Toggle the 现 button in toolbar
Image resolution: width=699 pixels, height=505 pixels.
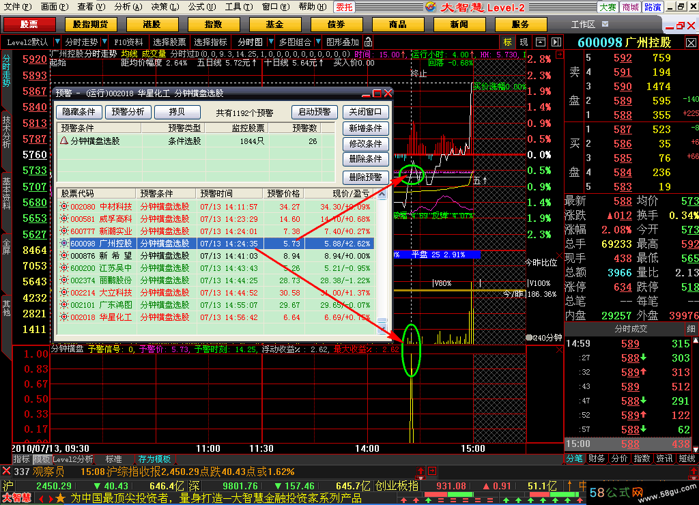click(x=524, y=42)
